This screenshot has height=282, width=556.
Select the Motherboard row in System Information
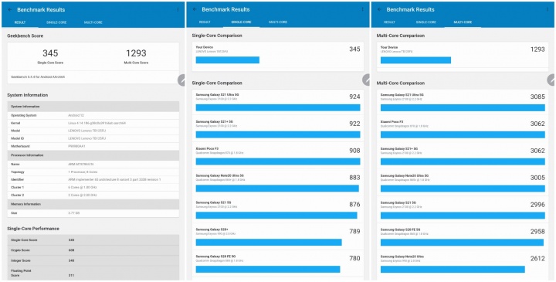pos(93,146)
